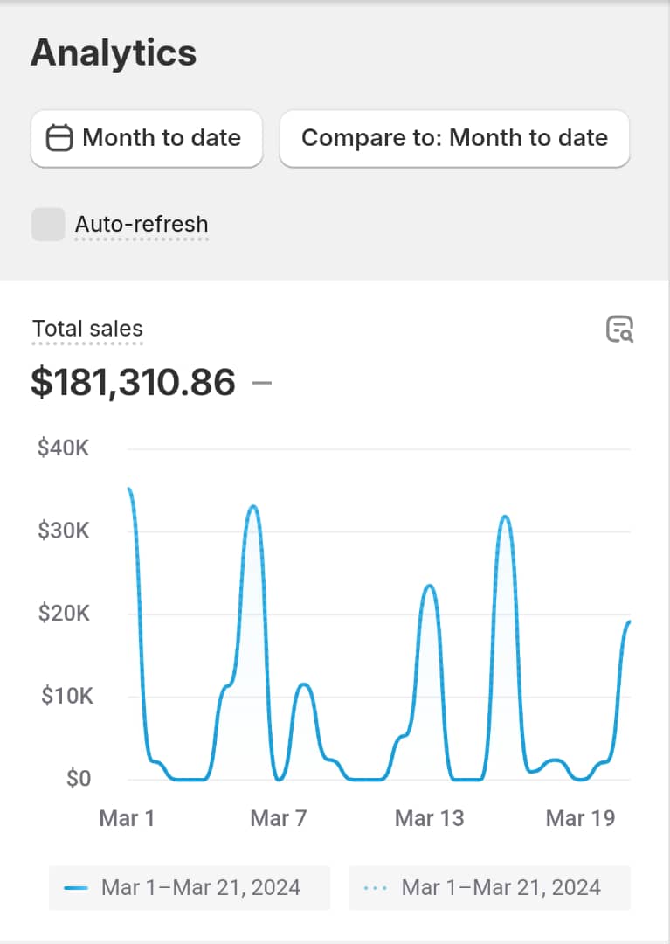Click the Analytics page heading

[114, 53]
